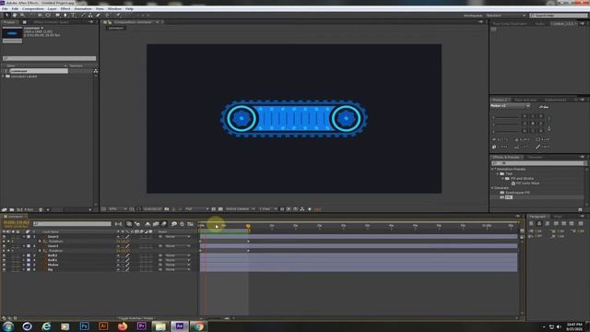Image resolution: width=590 pixels, height=332 pixels.
Task: Toggle the Motion Blur switch in the timeline
Action: click(x=164, y=224)
